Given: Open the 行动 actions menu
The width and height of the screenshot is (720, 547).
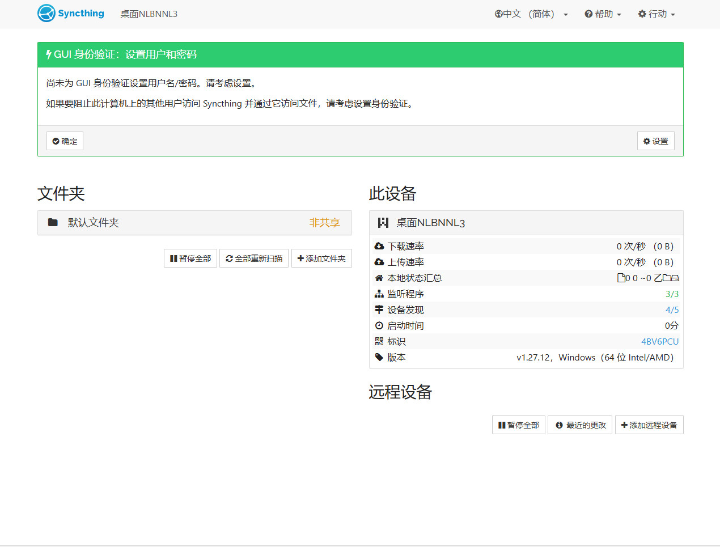Looking at the screenshot, I should (657, 14).
